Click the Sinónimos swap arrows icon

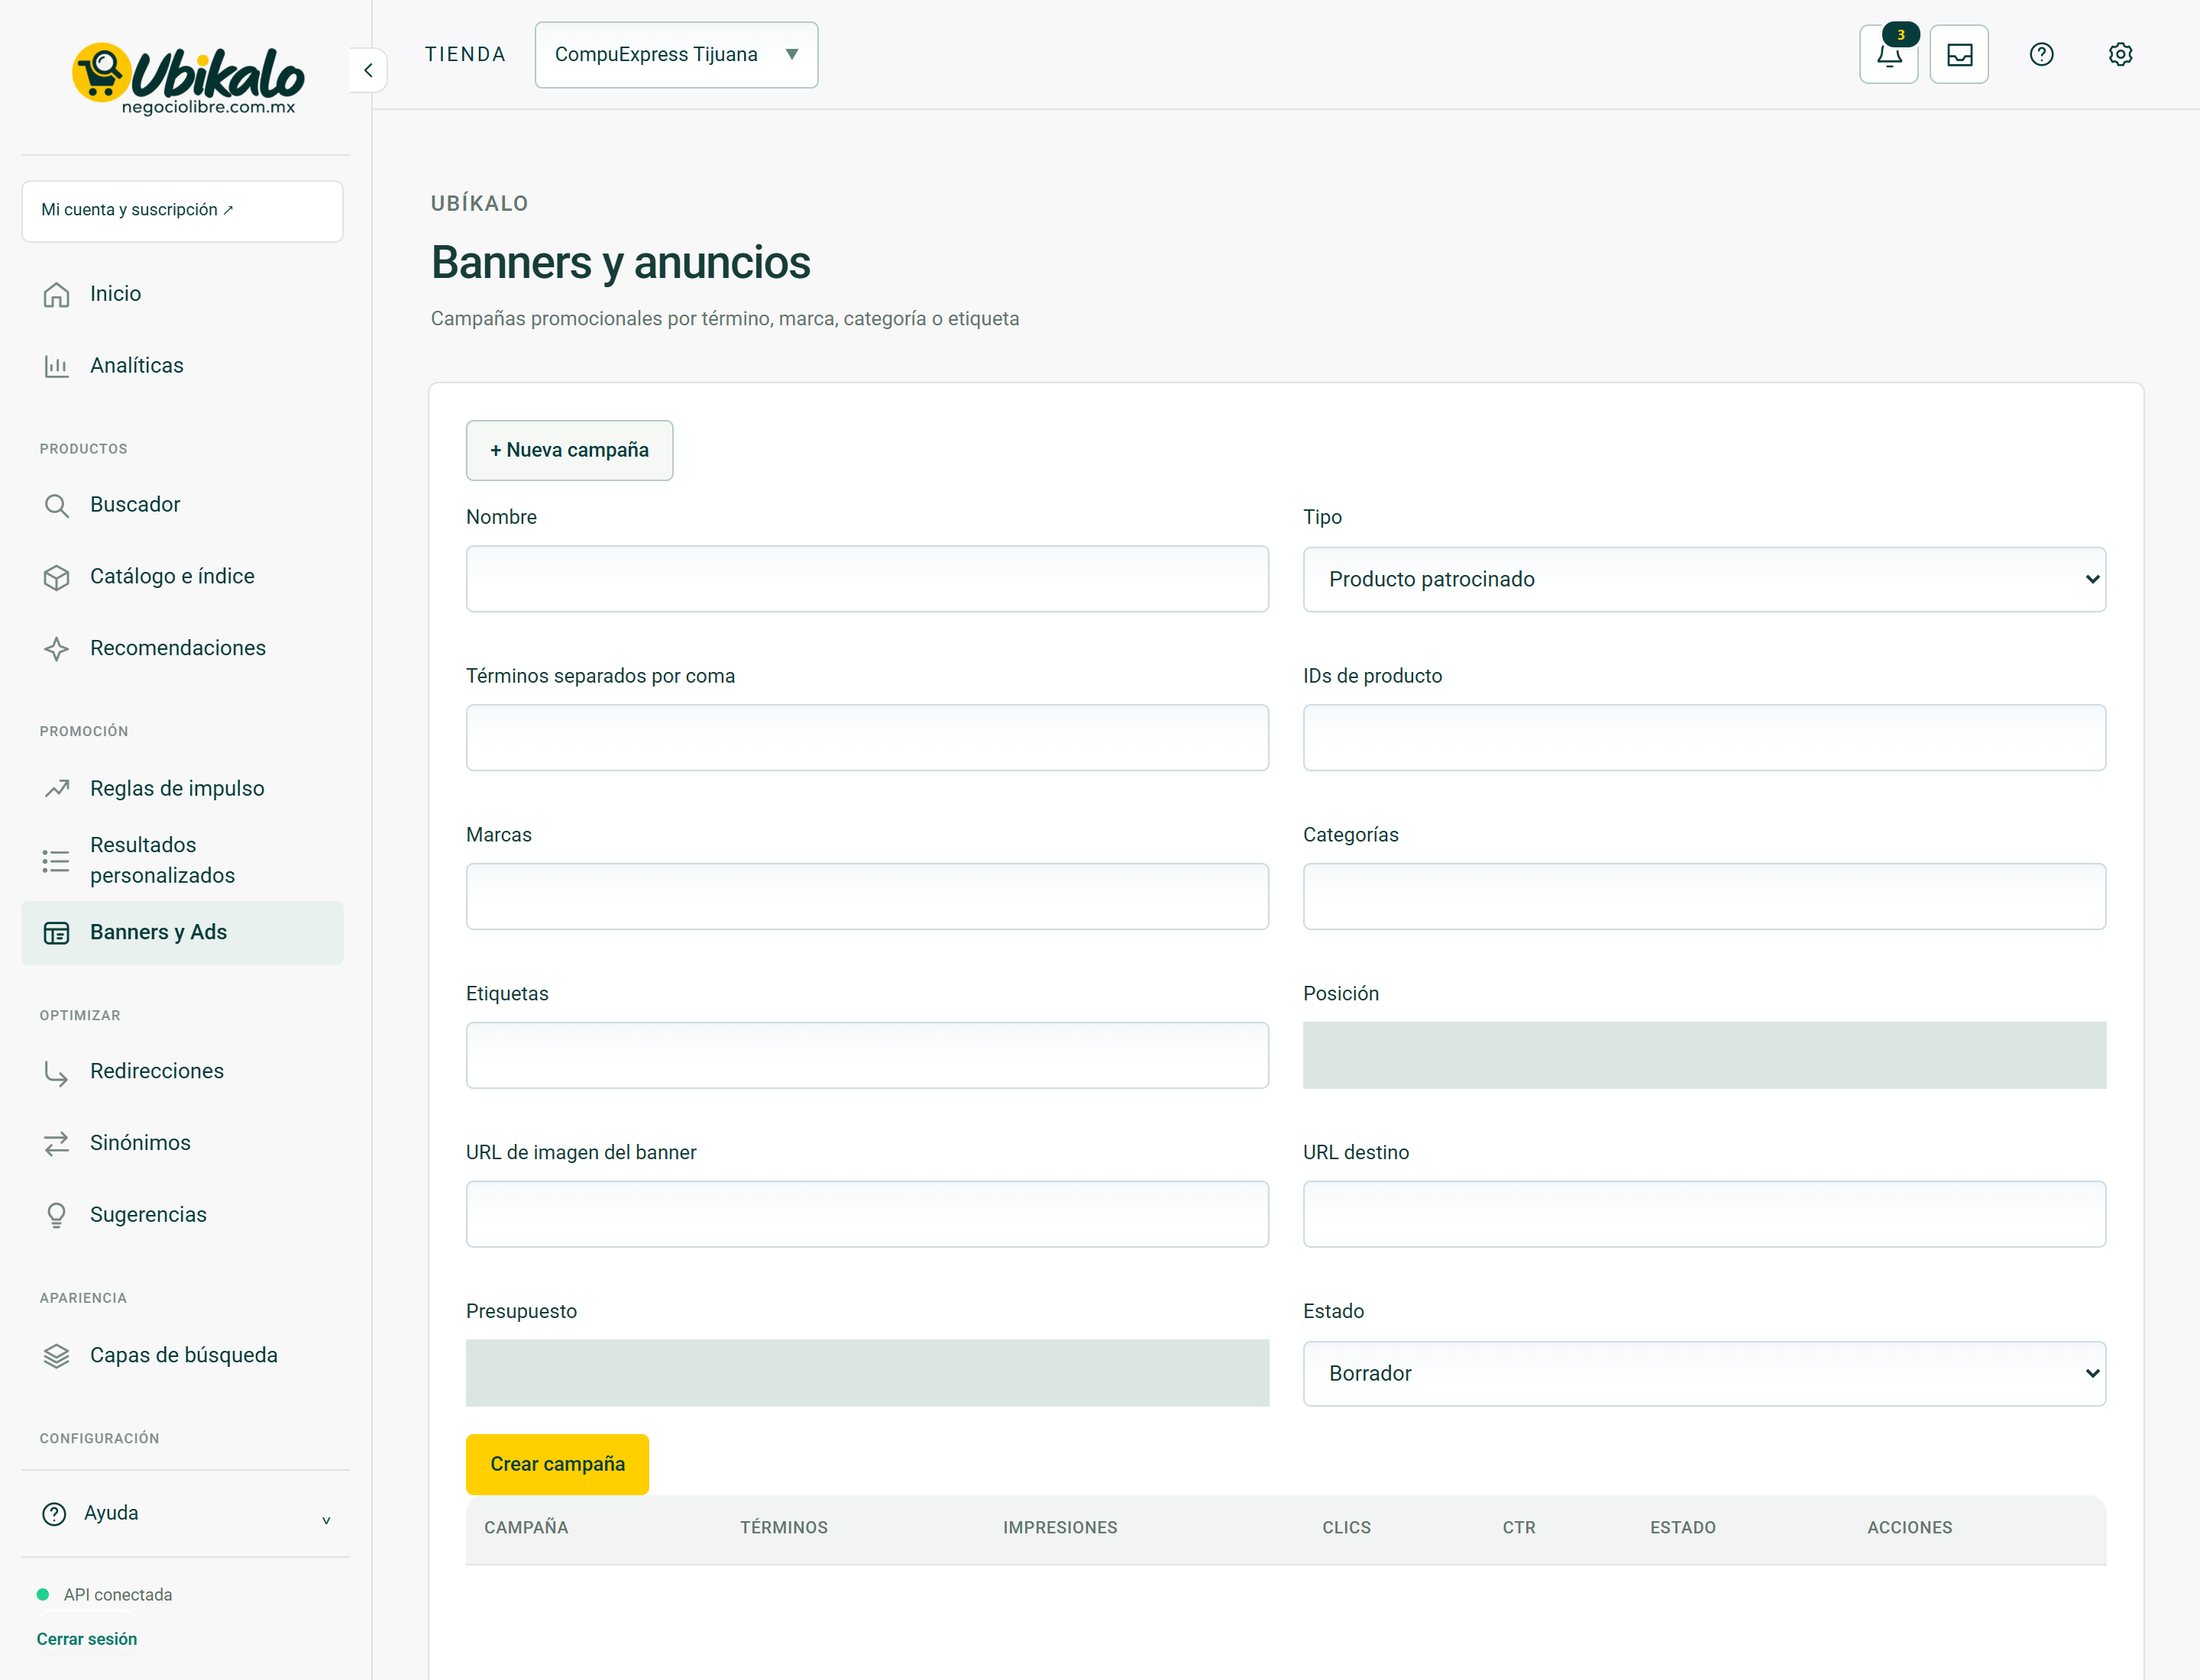tap(56, 1144)
